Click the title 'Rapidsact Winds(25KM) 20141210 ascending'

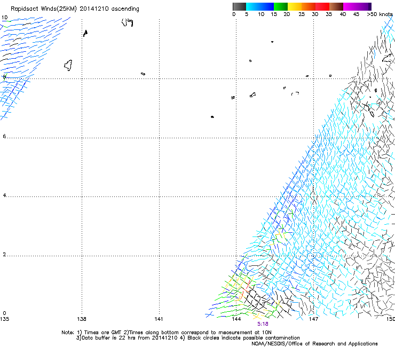(75, 9)
